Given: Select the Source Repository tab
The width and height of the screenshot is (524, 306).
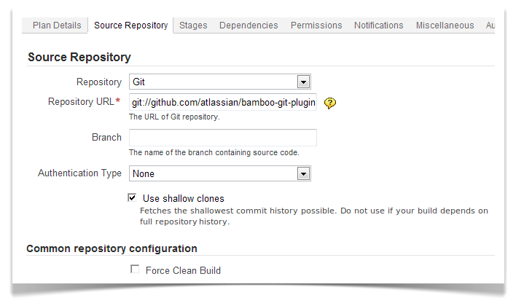Looking at the screenshot, I should (x=130, y=25).
